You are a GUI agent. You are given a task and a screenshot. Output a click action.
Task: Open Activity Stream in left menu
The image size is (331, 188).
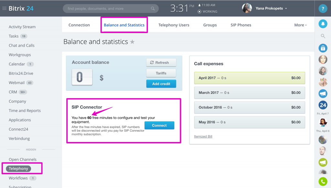[x=22, y=27]
